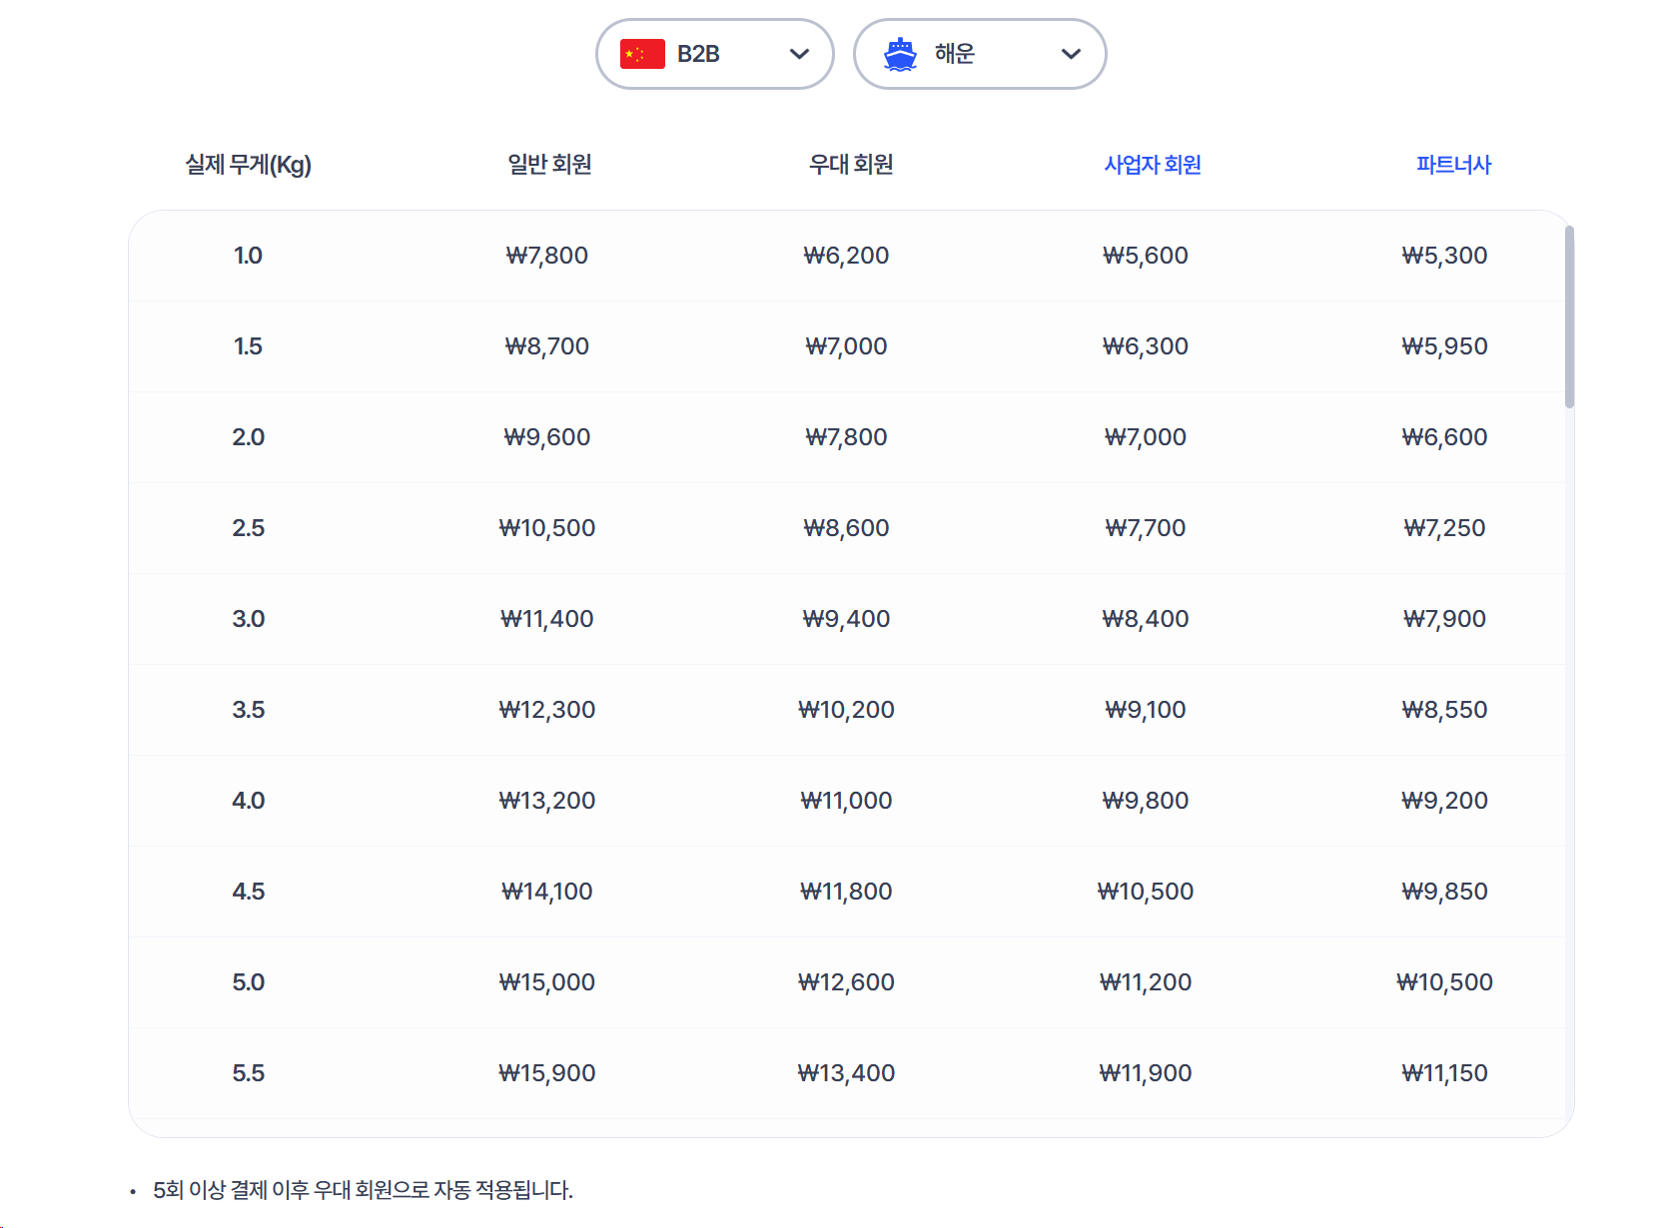Expand the B2B dropdown chevron

click(x=799, y=54)
